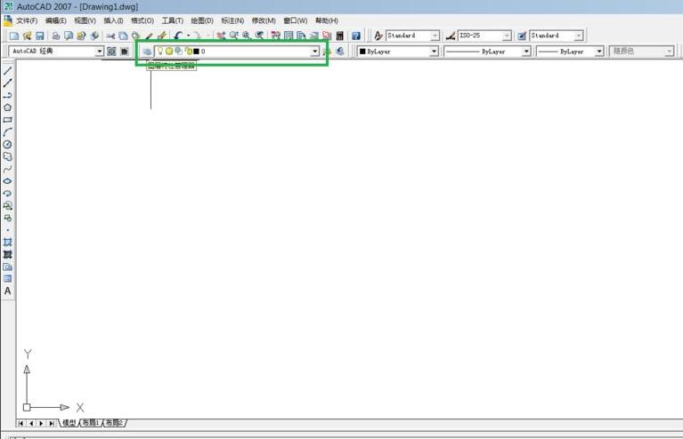
Task: Open the Dimension Style manager icon
Action: point(451,36)
